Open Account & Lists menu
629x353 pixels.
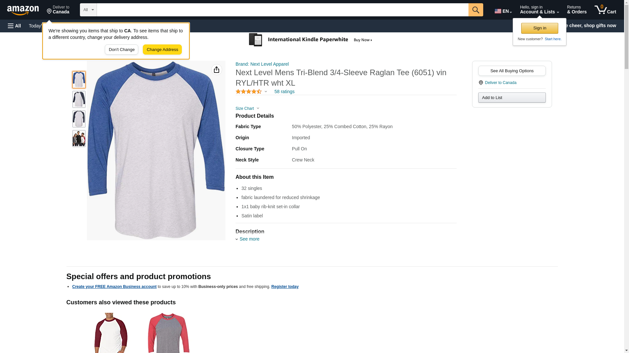pyautogui.click(x=539, y=10)
